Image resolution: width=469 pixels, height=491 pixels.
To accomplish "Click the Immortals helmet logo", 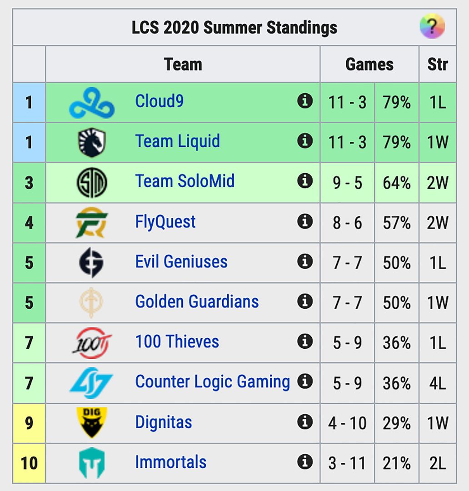I will point(91,462).
